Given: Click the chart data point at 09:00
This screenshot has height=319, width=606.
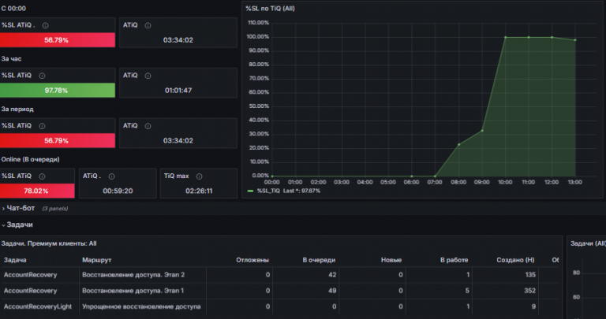Looking at the screenshot, I should [x=482, y=131].
